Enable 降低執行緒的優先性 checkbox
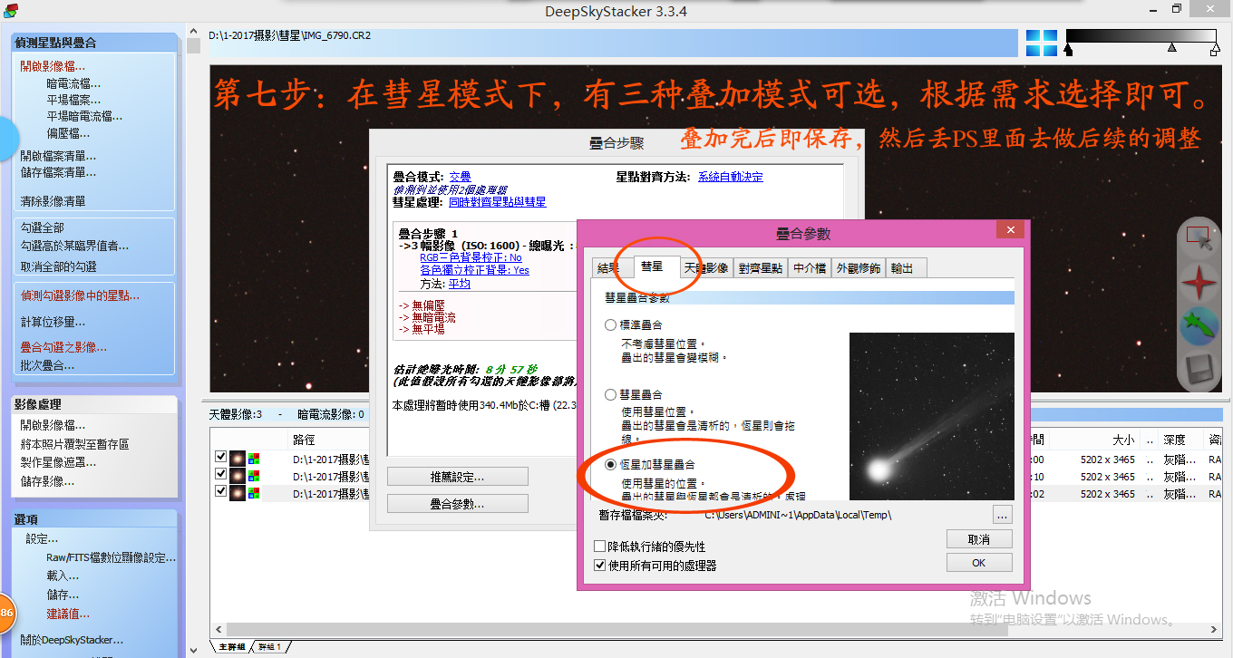The image size is (1233, 658). [x=599, y=547]
